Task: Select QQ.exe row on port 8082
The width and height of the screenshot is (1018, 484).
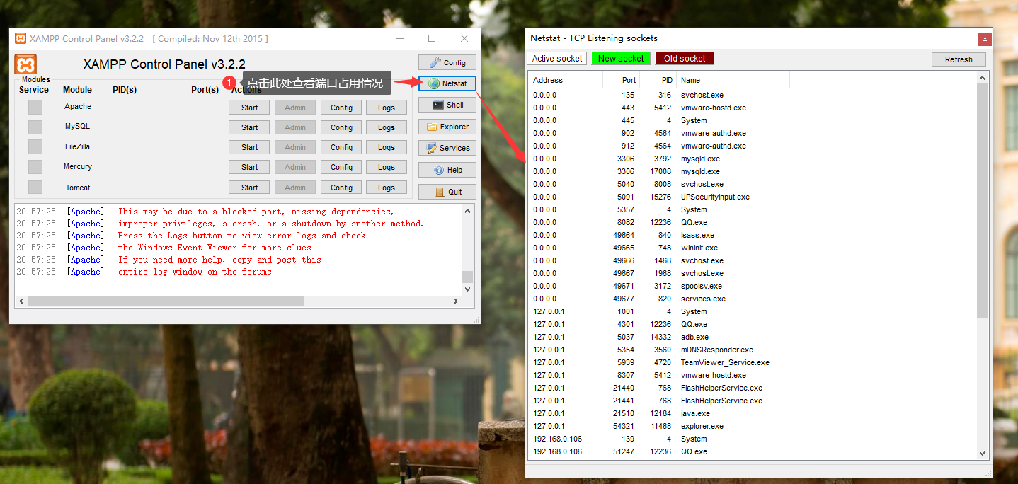Action: 753,222
